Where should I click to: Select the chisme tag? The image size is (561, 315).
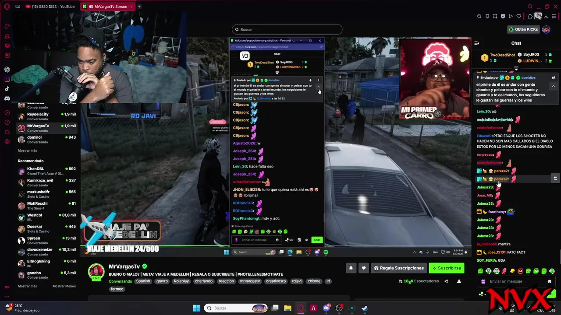tap(314, 281)
